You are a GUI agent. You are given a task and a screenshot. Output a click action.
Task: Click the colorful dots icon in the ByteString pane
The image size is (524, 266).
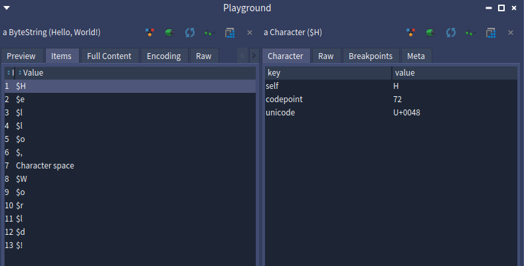click(x=151, y=33)
